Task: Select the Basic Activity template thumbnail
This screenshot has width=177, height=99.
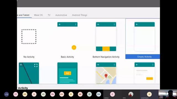Action: click(67, 37)
